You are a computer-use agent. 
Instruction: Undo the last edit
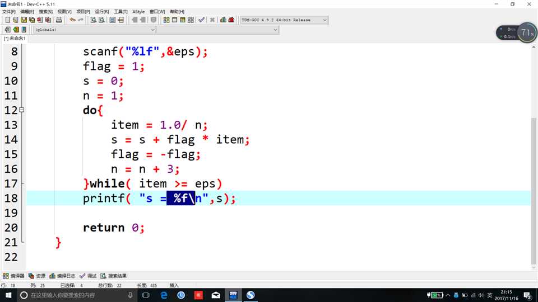click(x=72, y=20)
